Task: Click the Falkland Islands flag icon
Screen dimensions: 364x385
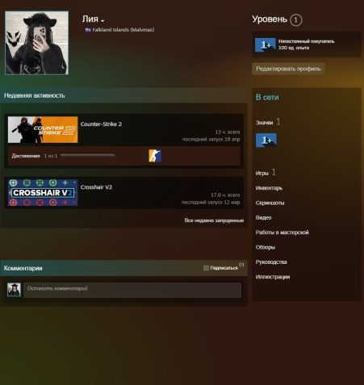Action: 88,30
